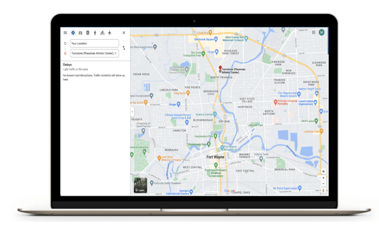Open Foellinger-Freimann Botanical Conservatory marker

[216, 165]
